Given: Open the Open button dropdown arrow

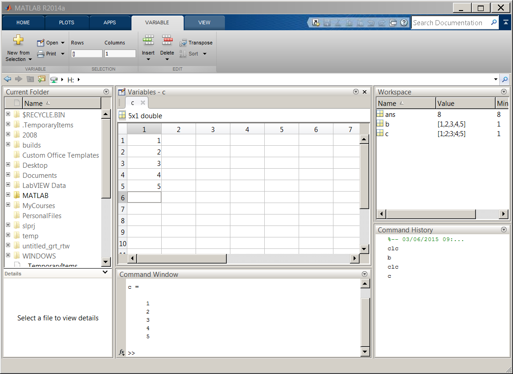Looking at the screenshot, I should pos(63,43).
